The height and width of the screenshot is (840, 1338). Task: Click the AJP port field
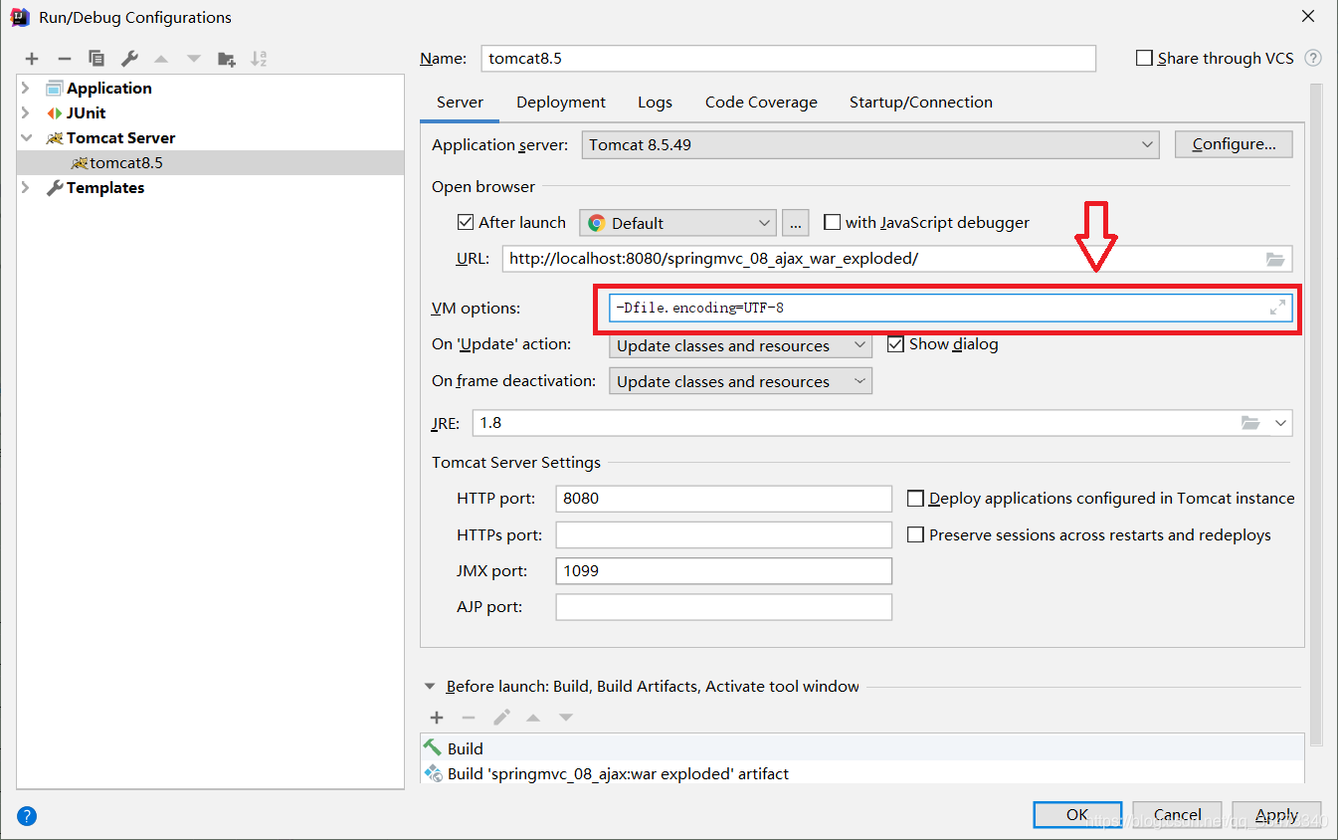pyautogui.click(x=724, y=607)
